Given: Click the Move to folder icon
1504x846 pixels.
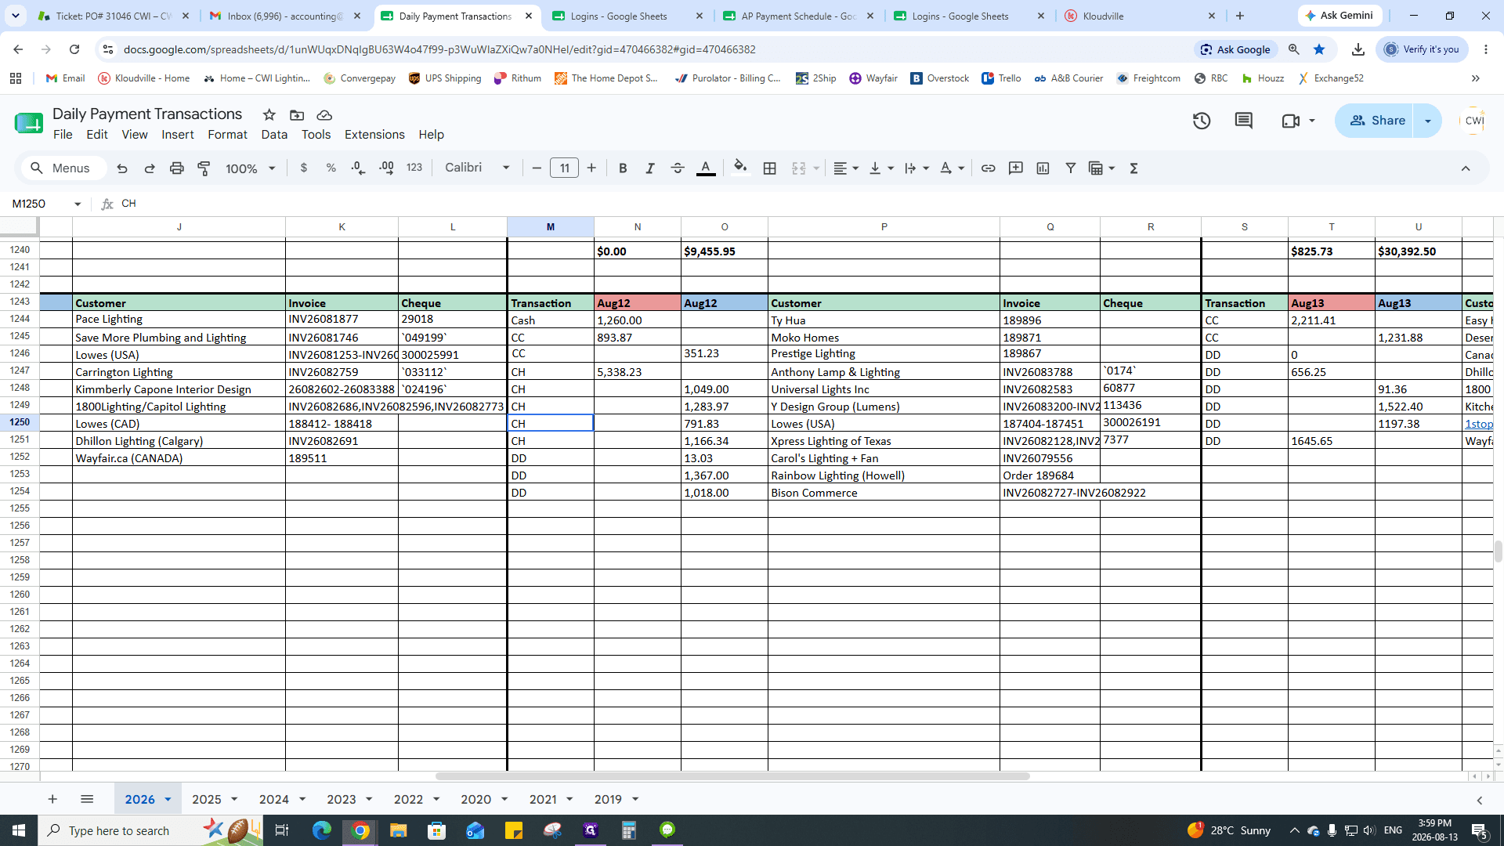Looking at the screenshot, I should (297, 115).
